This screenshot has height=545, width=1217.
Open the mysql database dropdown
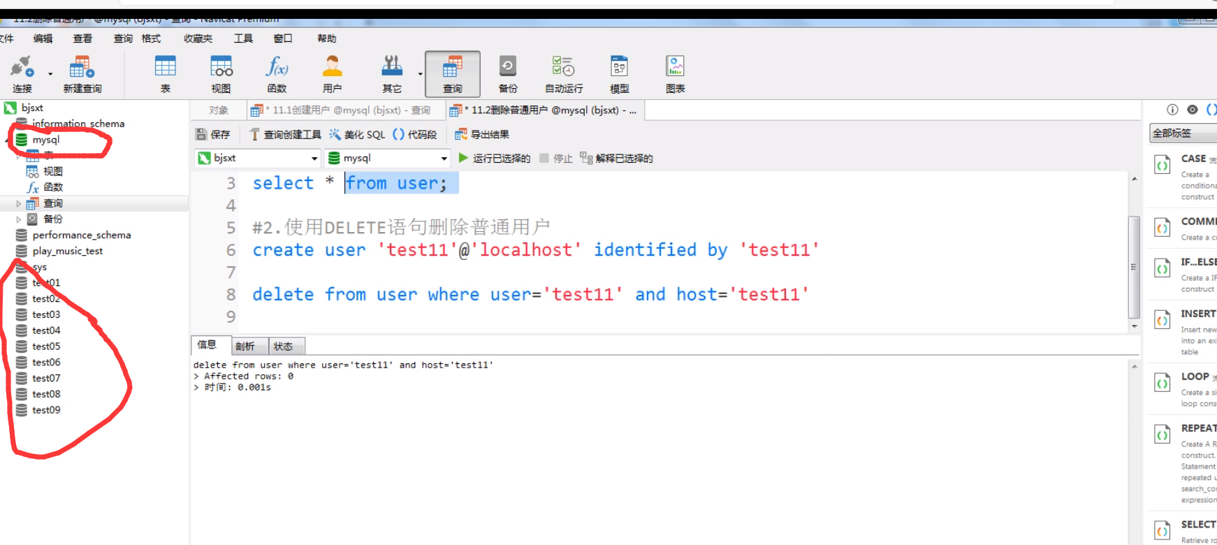[387, 158]
